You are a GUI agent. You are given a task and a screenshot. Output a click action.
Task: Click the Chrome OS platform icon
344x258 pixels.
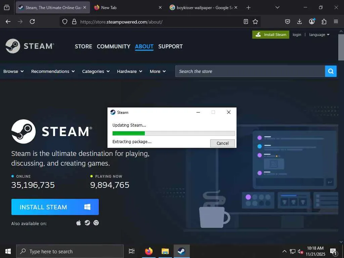coord(96,223)
